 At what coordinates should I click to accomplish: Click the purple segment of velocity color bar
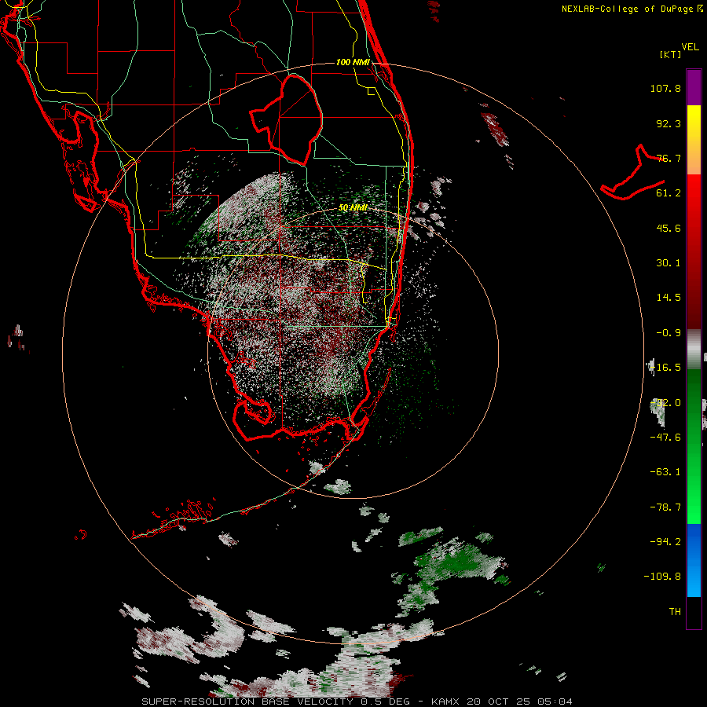[694, 87]
